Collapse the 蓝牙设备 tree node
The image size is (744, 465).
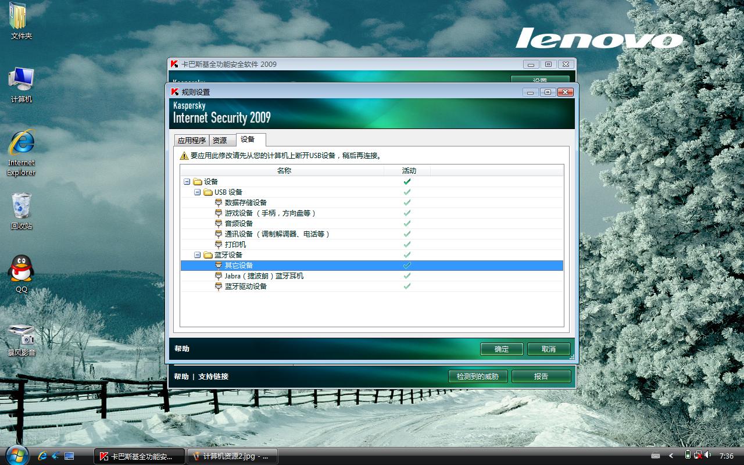point(197,255)
